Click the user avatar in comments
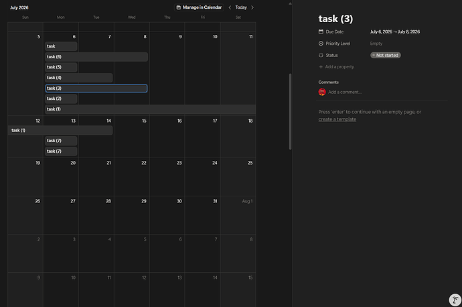The height and width of the screenshot is (307, 462). tap(322, 92)
